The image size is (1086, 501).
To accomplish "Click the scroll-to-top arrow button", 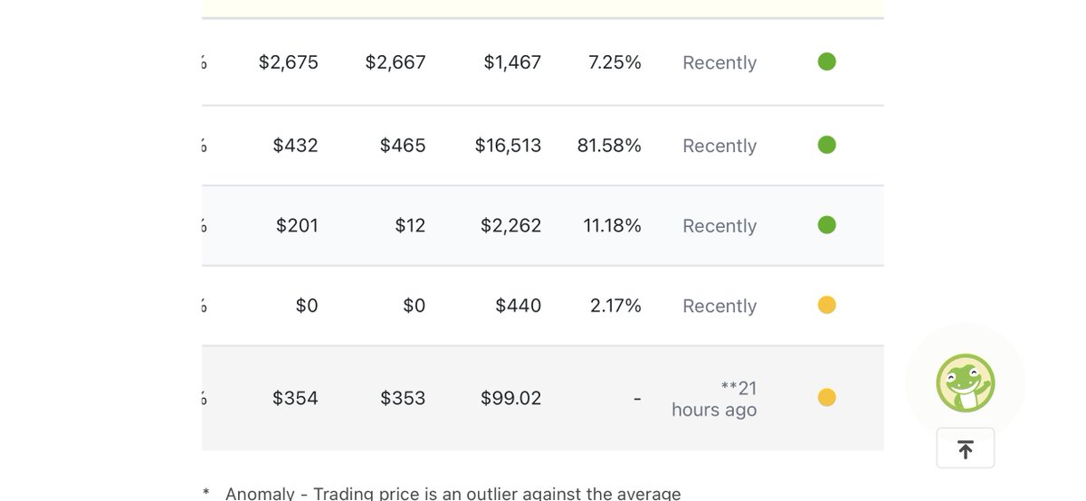I will 965,449.
